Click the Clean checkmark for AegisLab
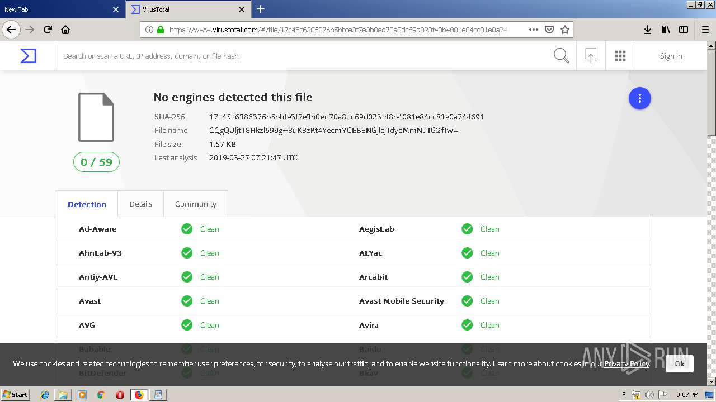This screenshot has width=716, height=402. click(x=467, y=229)
